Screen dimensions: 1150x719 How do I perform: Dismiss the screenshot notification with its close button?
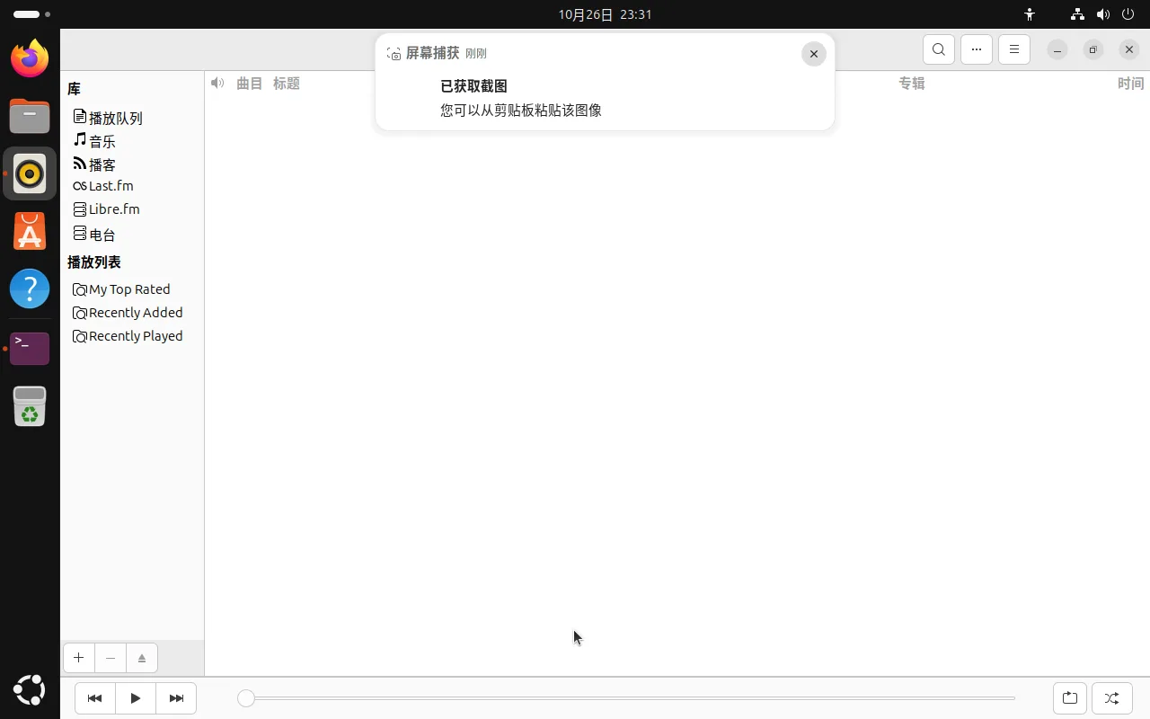pos(814,54)
